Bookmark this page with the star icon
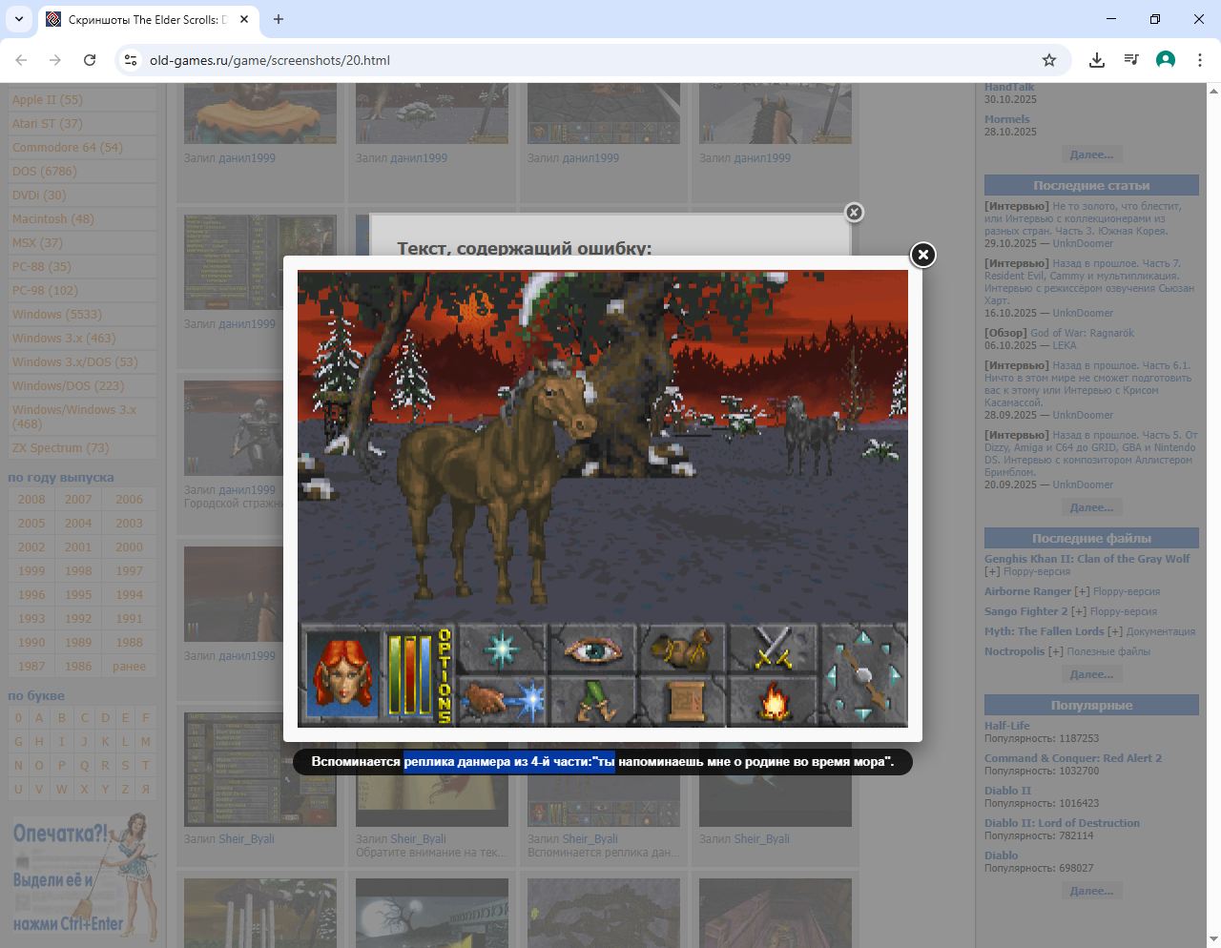Viewport: 1221px width, 948px height. point(1049,60)
